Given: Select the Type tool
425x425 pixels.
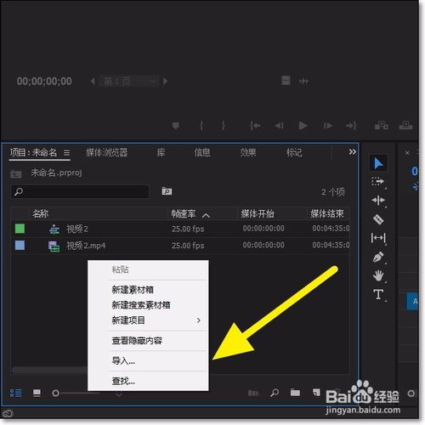Looking at the screenshot, I should [x=378, y=294].
